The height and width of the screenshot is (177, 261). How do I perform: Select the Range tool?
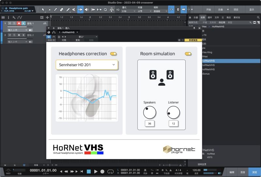(x=50, y=10)
